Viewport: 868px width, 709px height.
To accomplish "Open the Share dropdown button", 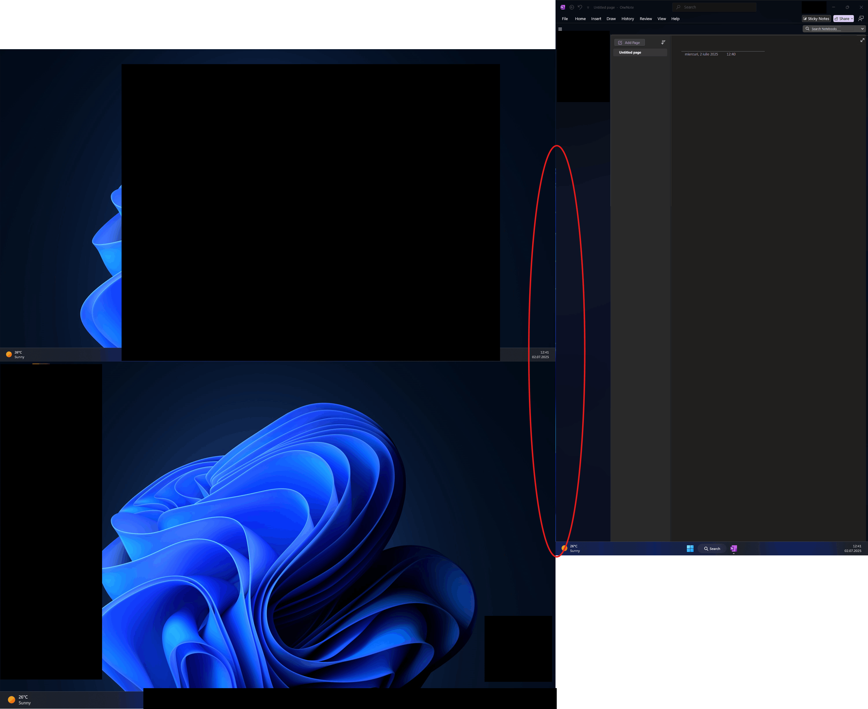I will 843,19.
